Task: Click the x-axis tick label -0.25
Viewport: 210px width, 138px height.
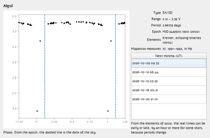Action: coord(19,122)
